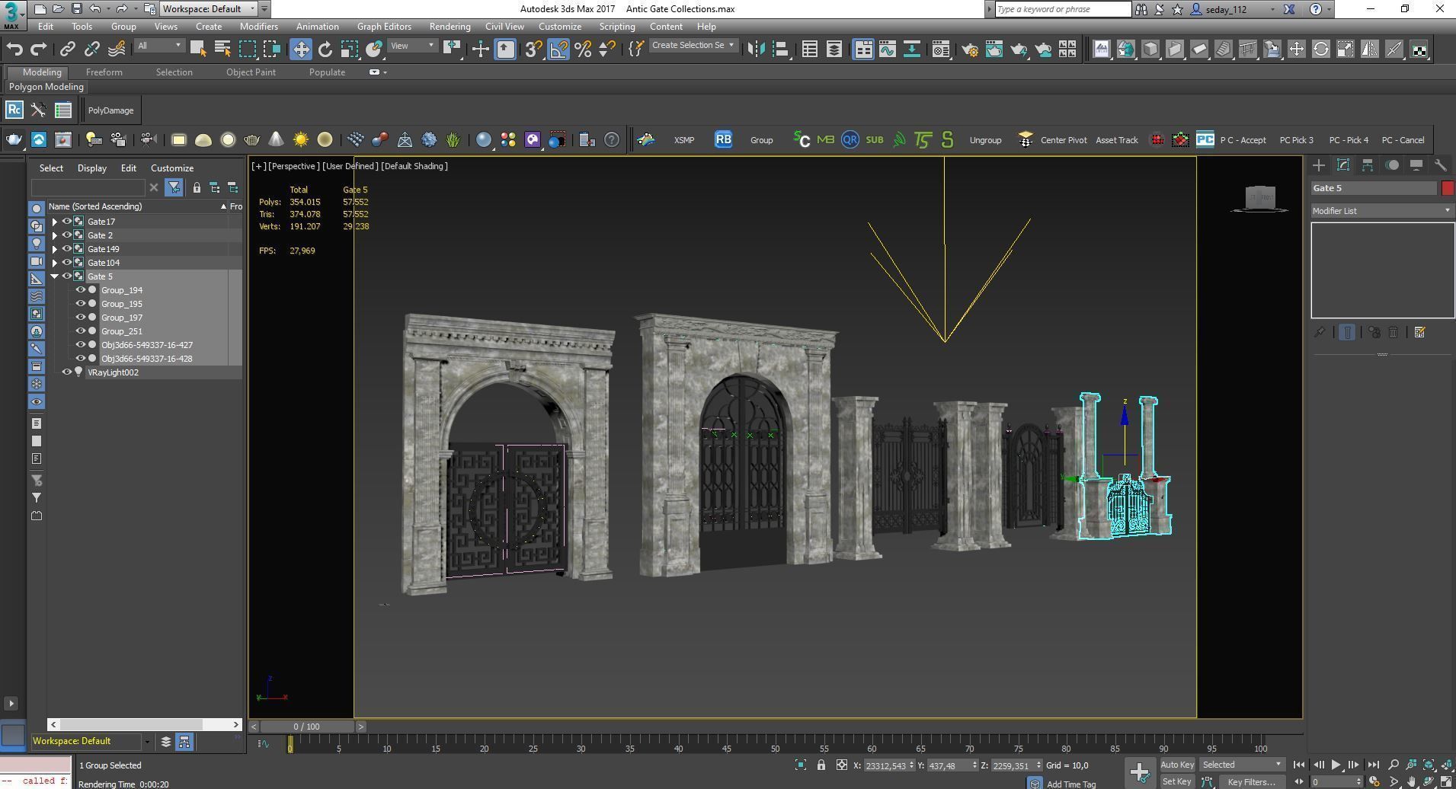Click the Undo arrow in main toolbar
The width and height of the screenshot is (1456, 789).
point(14,50)
